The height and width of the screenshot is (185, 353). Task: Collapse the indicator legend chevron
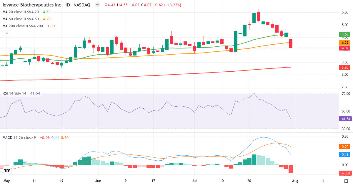7,33
